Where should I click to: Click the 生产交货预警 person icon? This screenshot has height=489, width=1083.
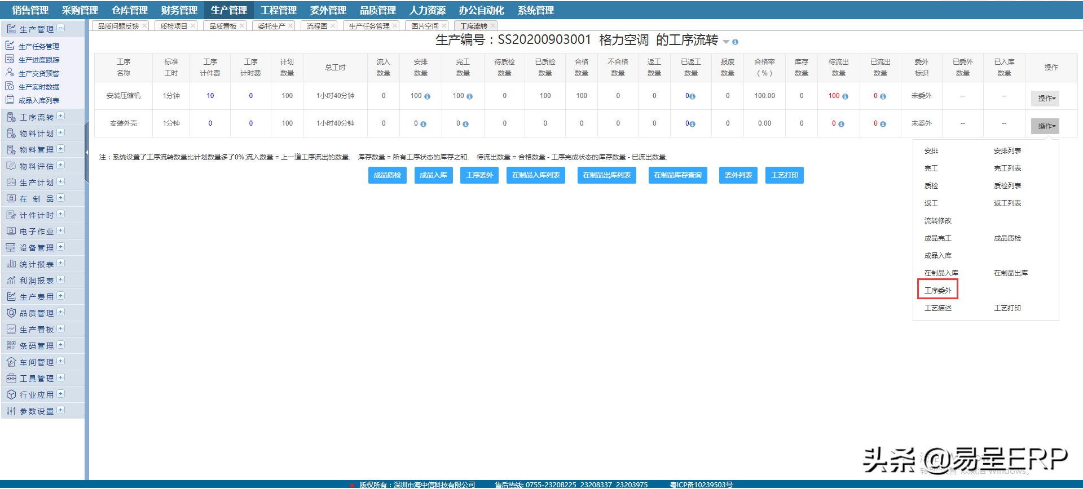10,73
